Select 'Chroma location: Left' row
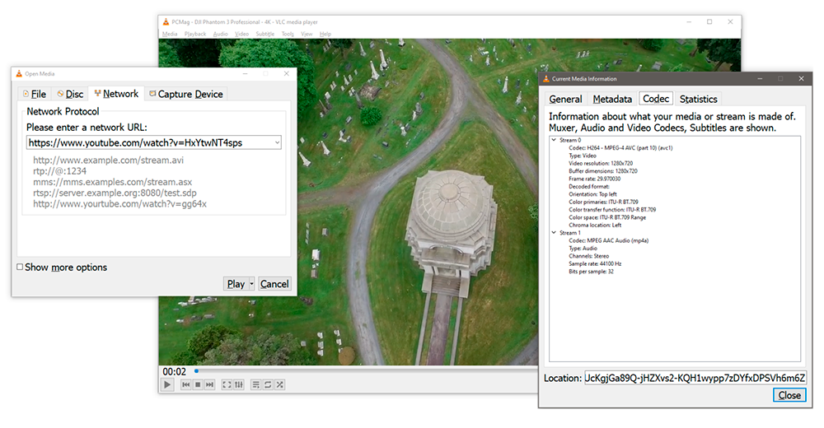Image resolution: width=824 pixels, height=428 pixels. pyautogui.click(x=595, y=226)
